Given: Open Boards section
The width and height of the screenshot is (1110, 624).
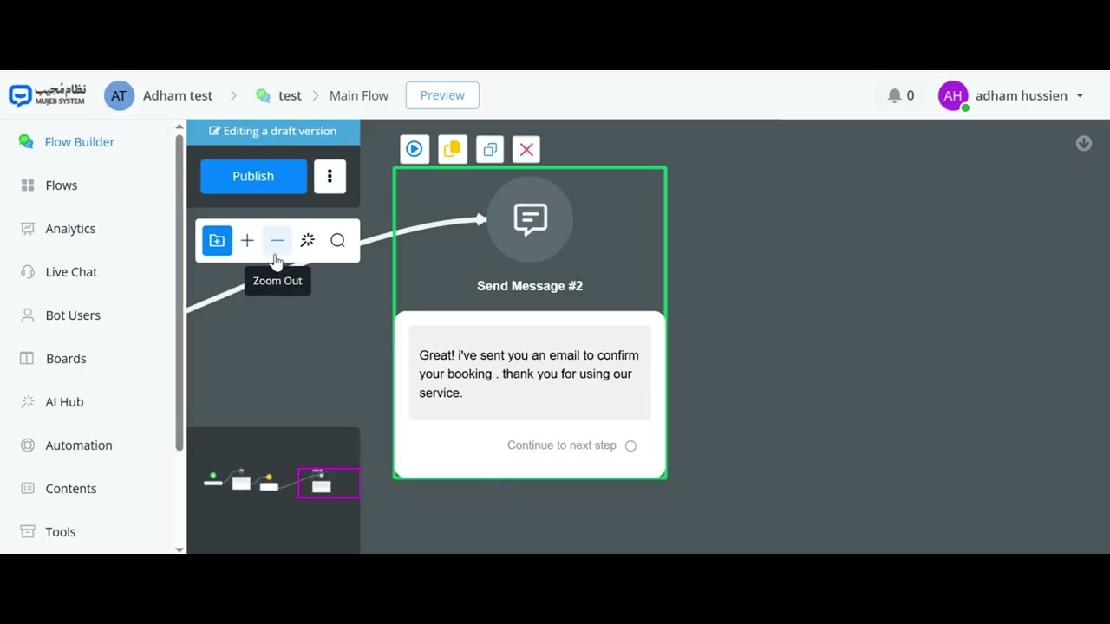Looking at the screenshot, I should 66,359.
